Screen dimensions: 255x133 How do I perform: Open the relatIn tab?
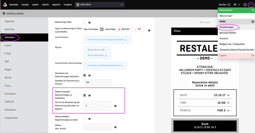click(45, 5)
